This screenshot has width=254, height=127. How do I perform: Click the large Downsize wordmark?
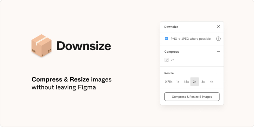(84, 46)
